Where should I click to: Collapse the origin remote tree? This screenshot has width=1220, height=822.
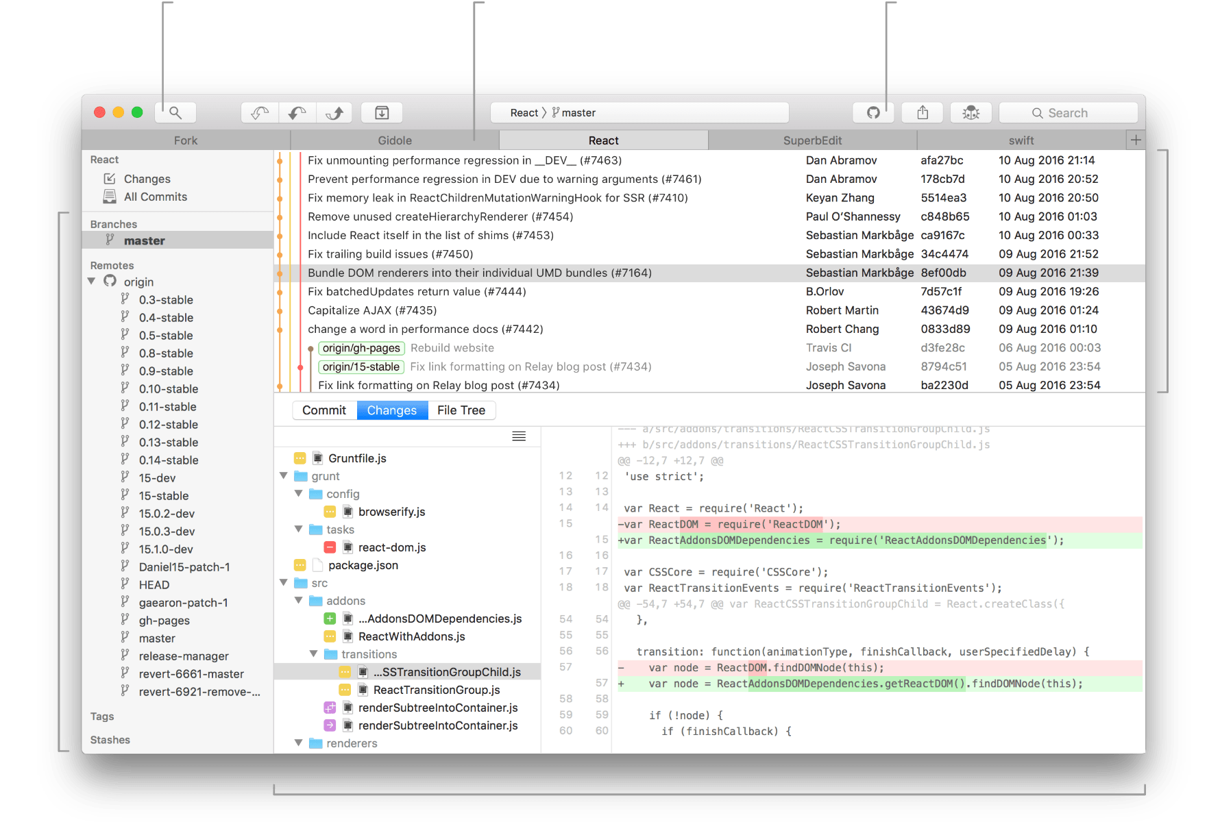(92, 281)
